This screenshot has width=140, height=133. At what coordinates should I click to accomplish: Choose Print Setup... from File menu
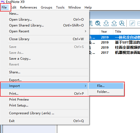45,105
